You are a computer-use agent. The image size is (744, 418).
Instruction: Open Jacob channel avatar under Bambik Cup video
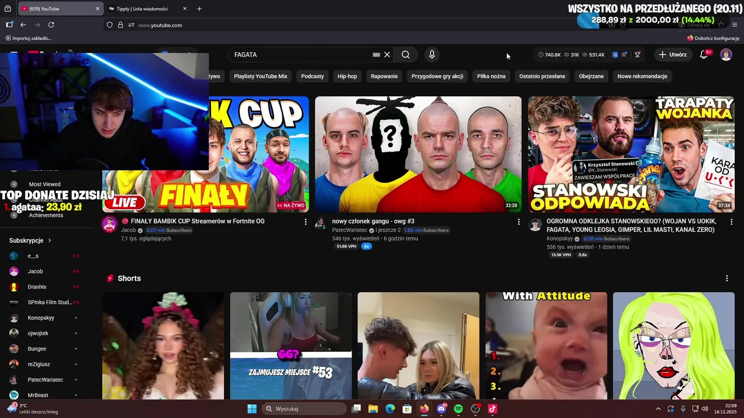pos(109,225)
